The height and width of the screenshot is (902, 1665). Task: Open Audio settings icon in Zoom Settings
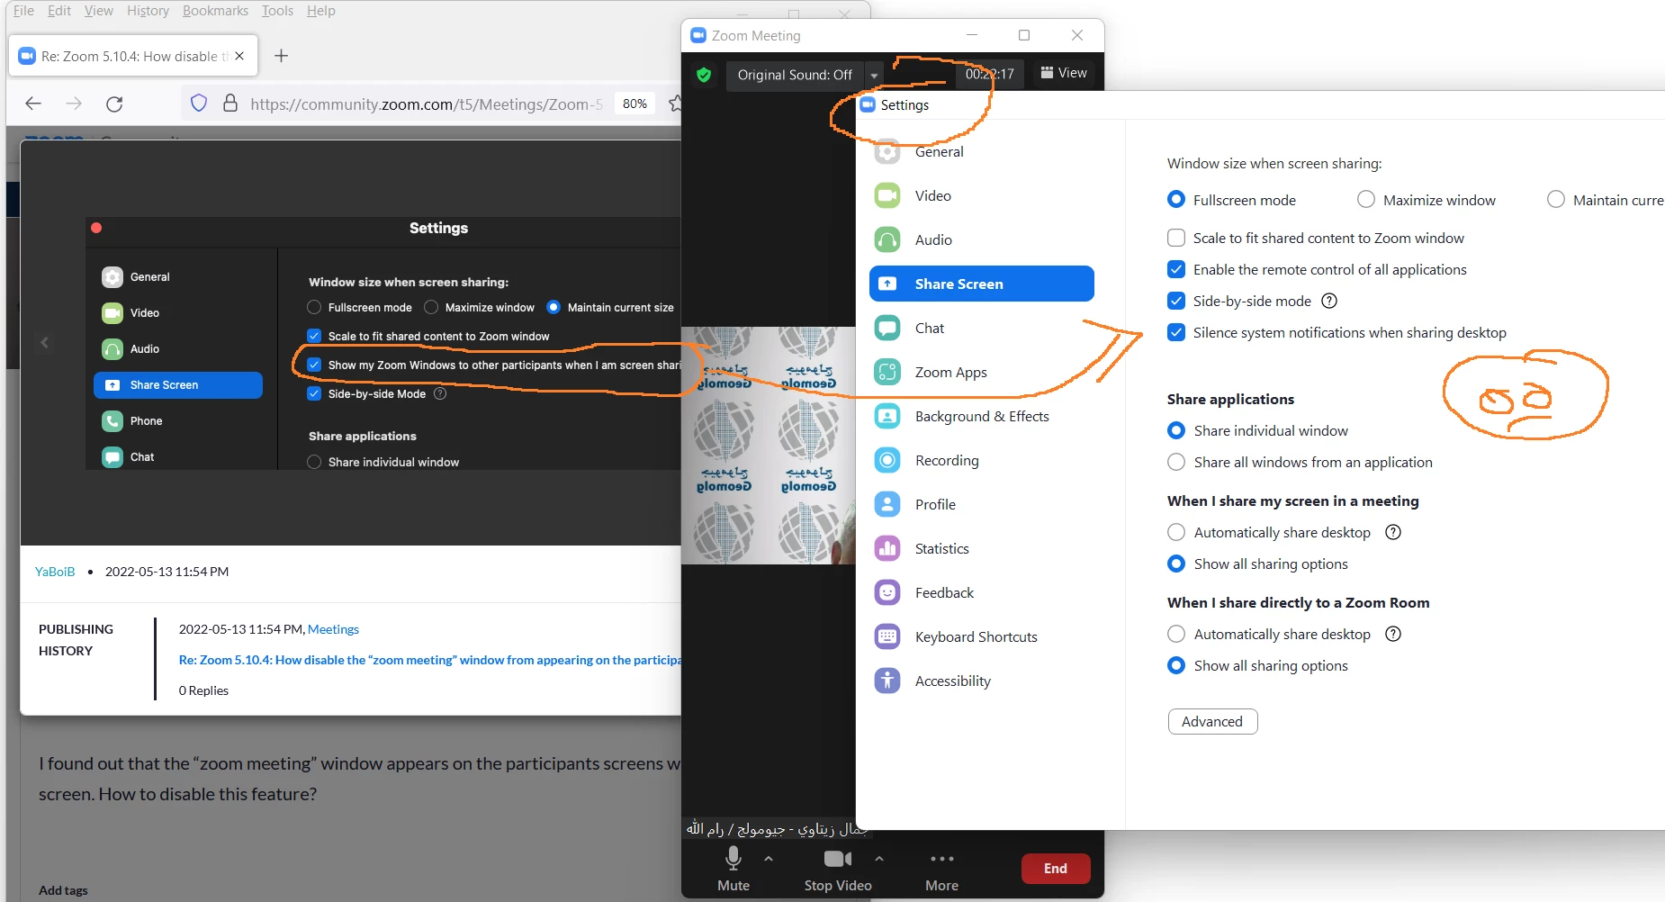click(887, 239)
